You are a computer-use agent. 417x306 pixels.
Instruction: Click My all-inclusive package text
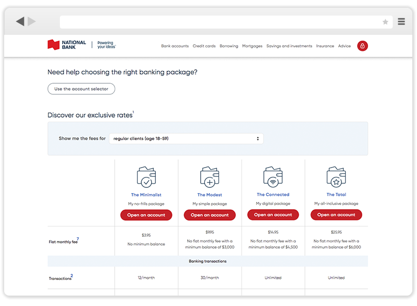tap(336, 203)
